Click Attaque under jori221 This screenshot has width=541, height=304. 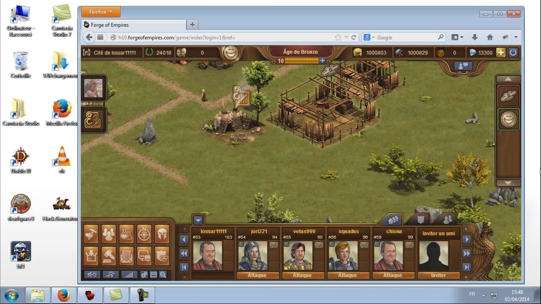tap(257, 275)
